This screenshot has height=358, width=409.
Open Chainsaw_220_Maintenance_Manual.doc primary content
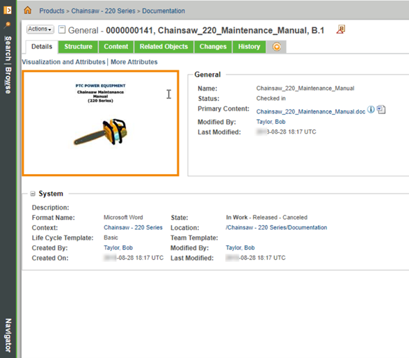coord(311,111)
